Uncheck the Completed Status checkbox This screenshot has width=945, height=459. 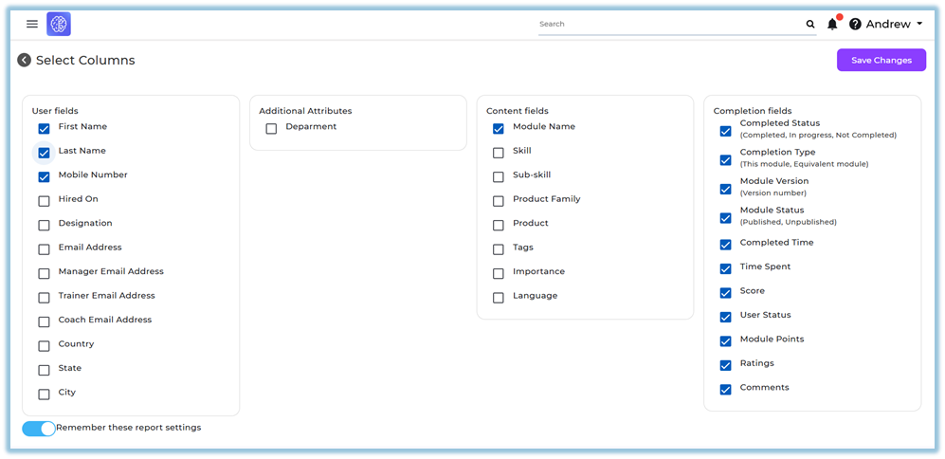[726, 131]
